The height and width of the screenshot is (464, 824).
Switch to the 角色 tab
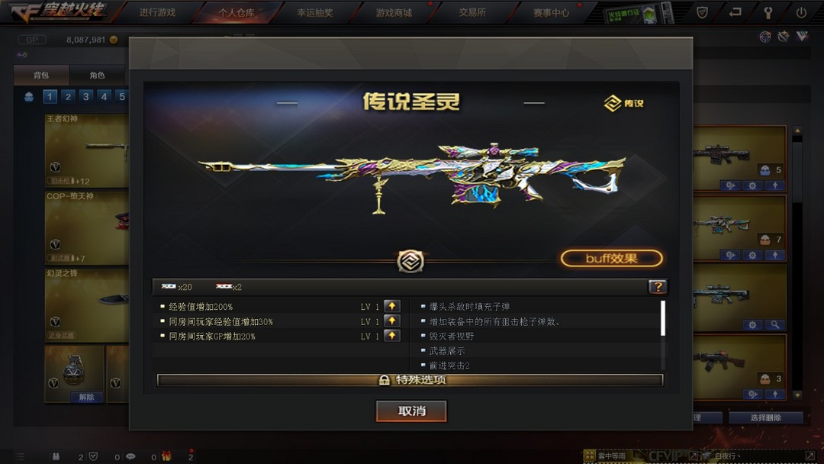(97, 75)
